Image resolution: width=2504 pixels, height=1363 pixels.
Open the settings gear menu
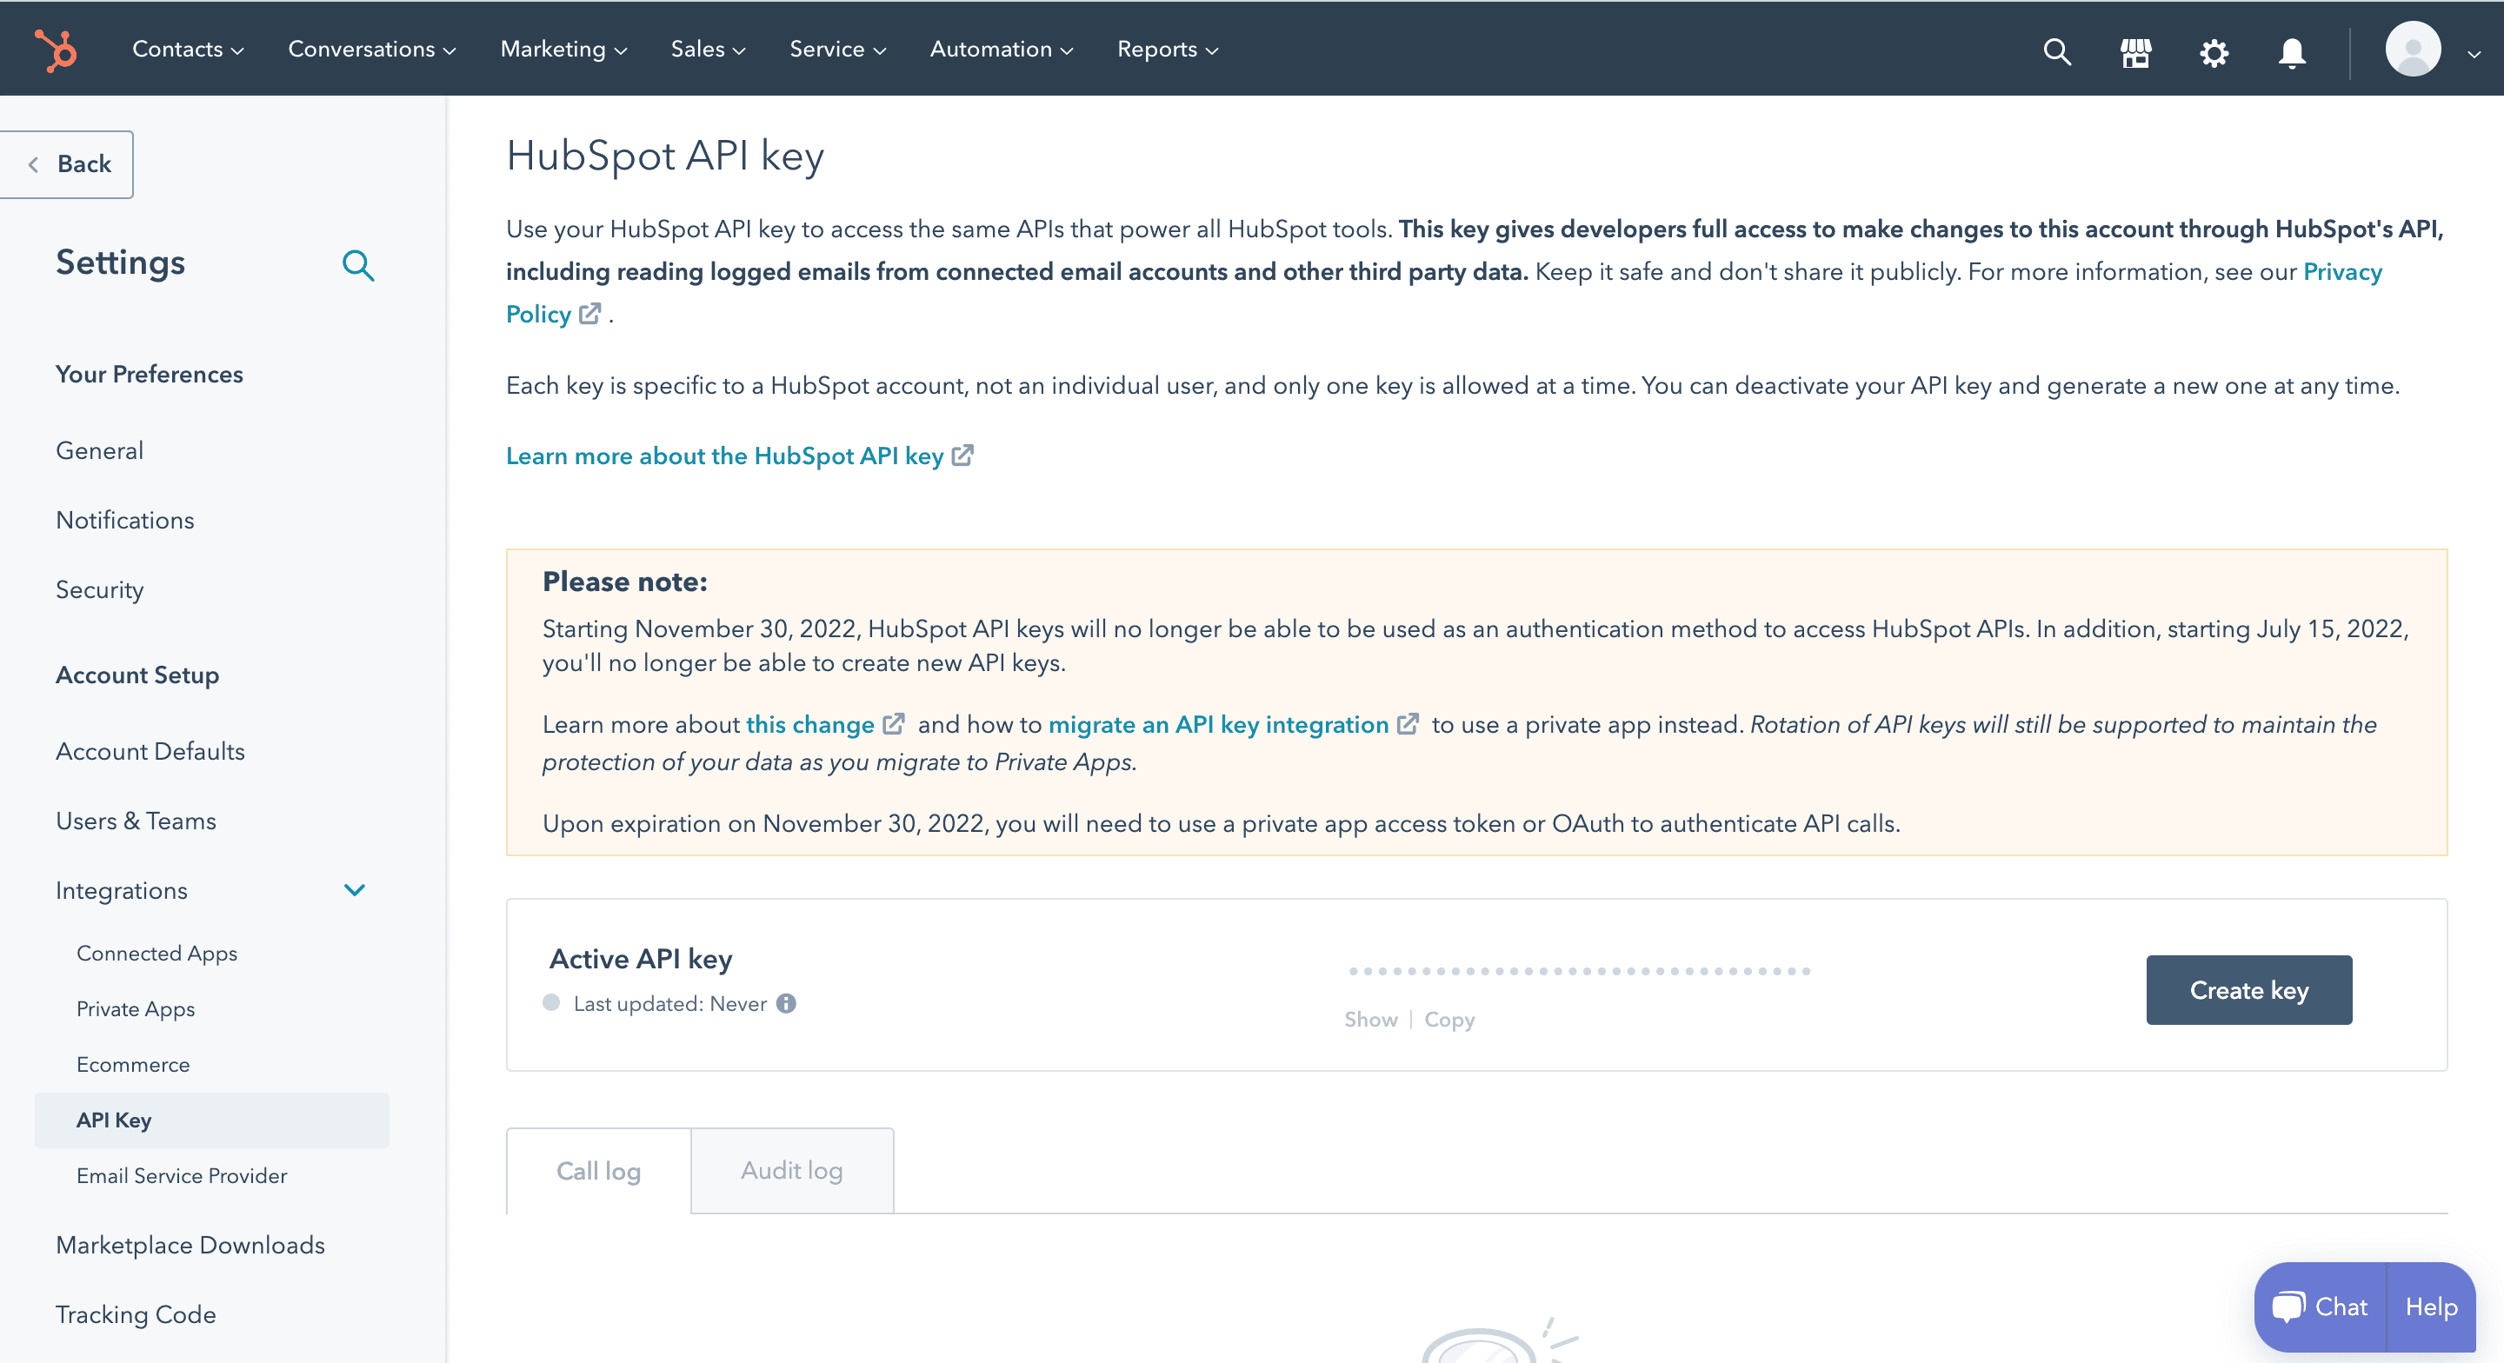pos(2214,51)
